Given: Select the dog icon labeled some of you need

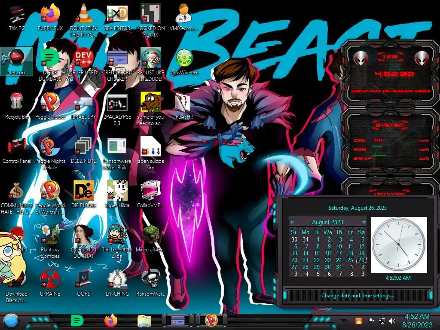Looking at the screenshot, I should tap(151, 110).
